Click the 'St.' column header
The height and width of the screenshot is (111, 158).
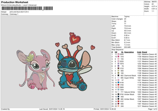tap(122, 52)
